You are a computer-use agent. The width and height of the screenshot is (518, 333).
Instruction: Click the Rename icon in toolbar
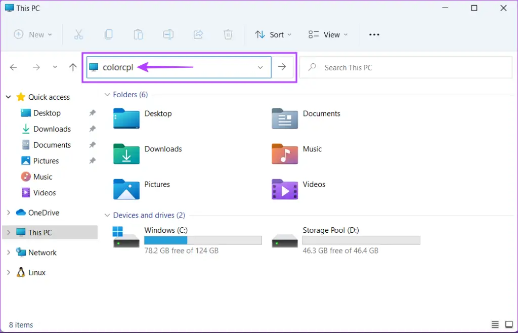[x=168, y=34]
